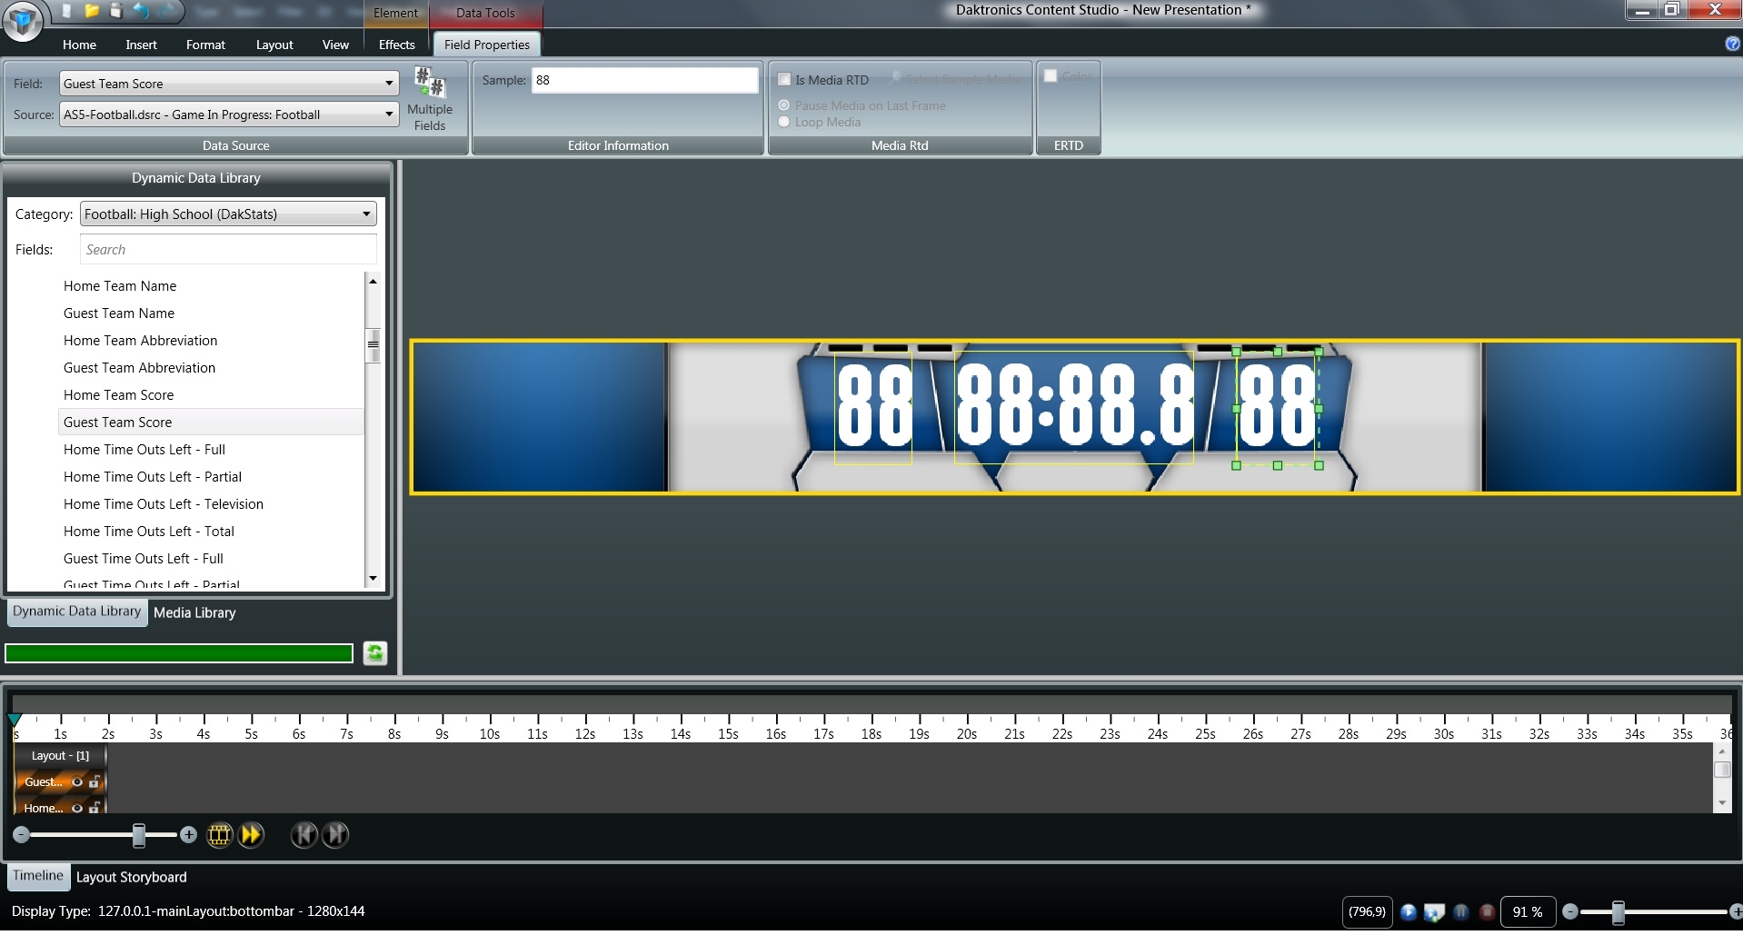
Task: Expand the Field dropdown showing Guest Team Score
Action: tap(389, 84)
